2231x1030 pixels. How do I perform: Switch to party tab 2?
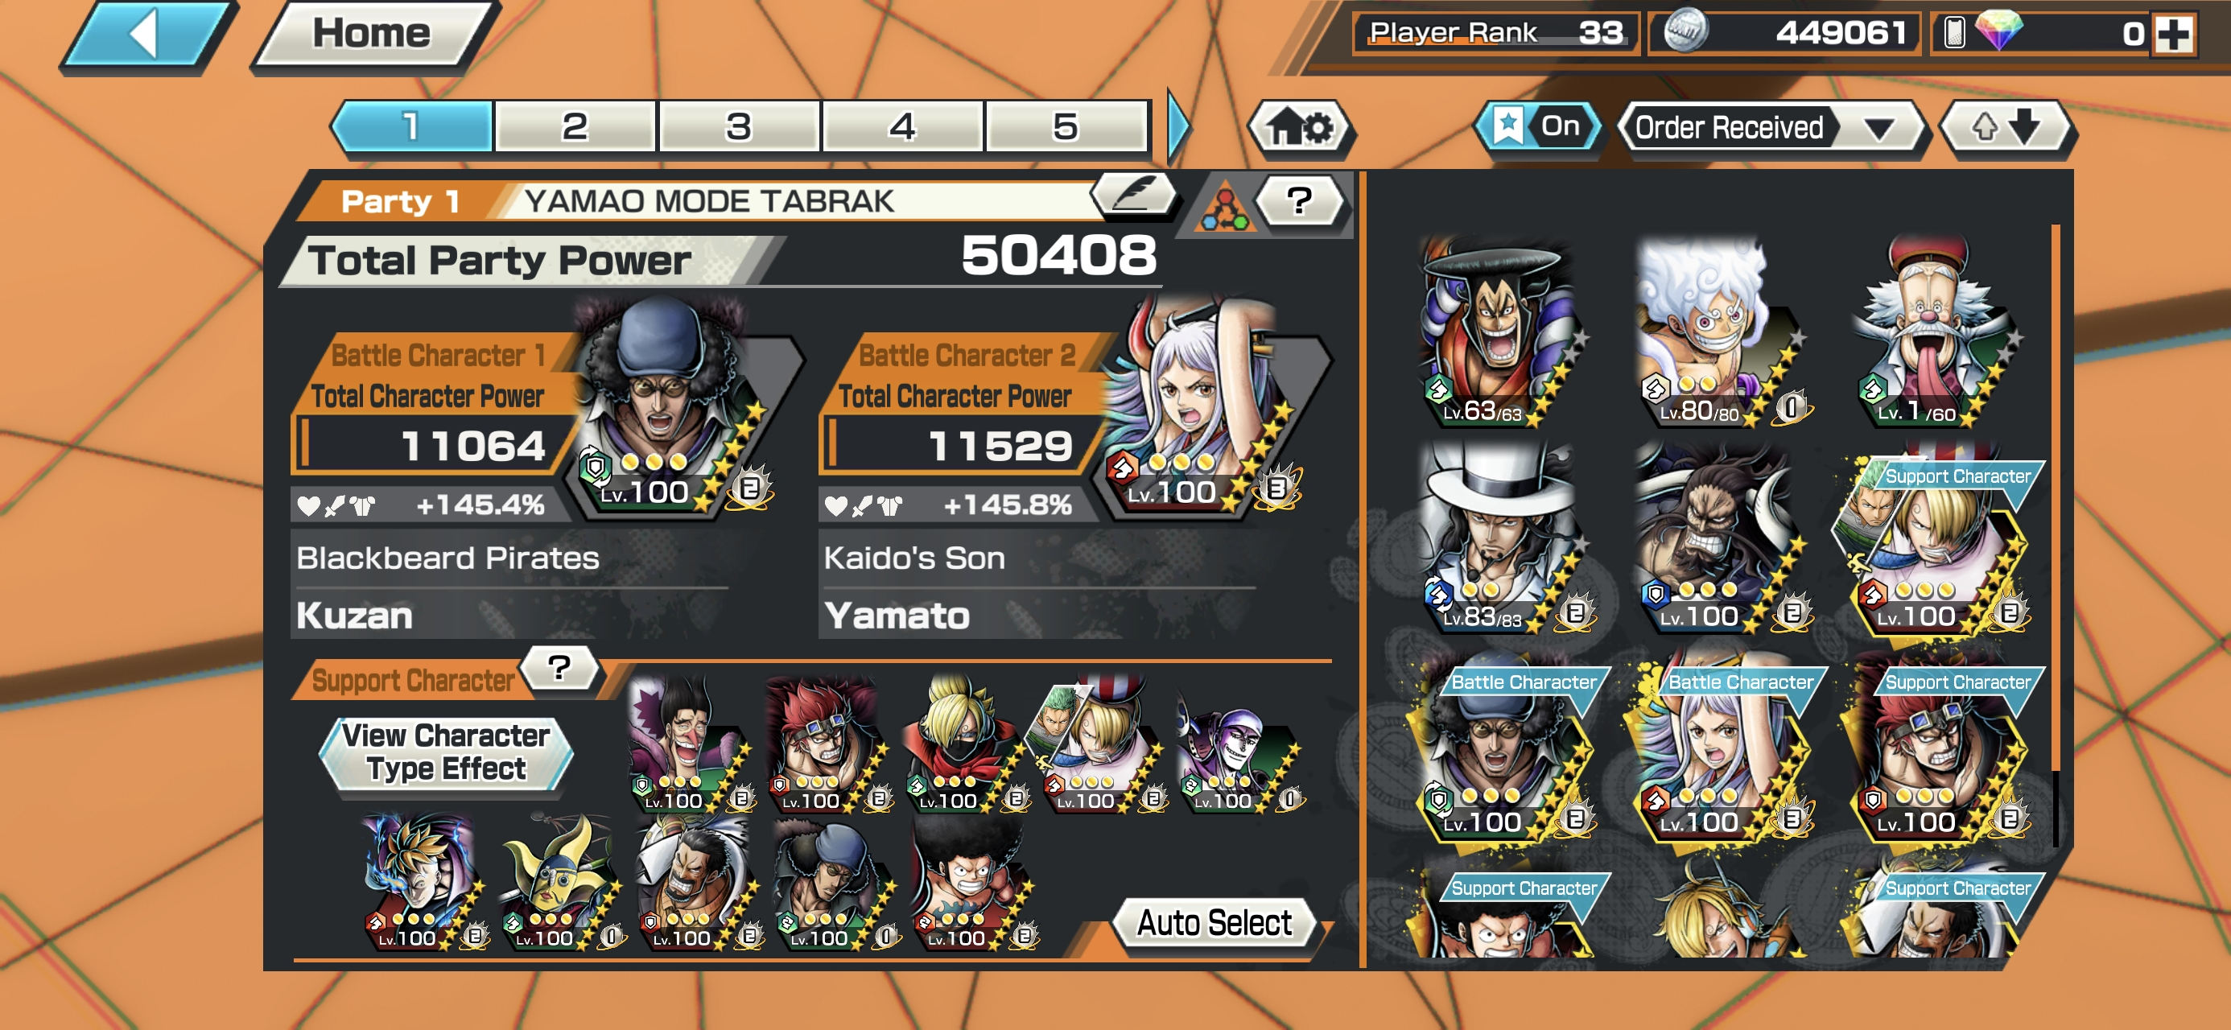(574, 126)
